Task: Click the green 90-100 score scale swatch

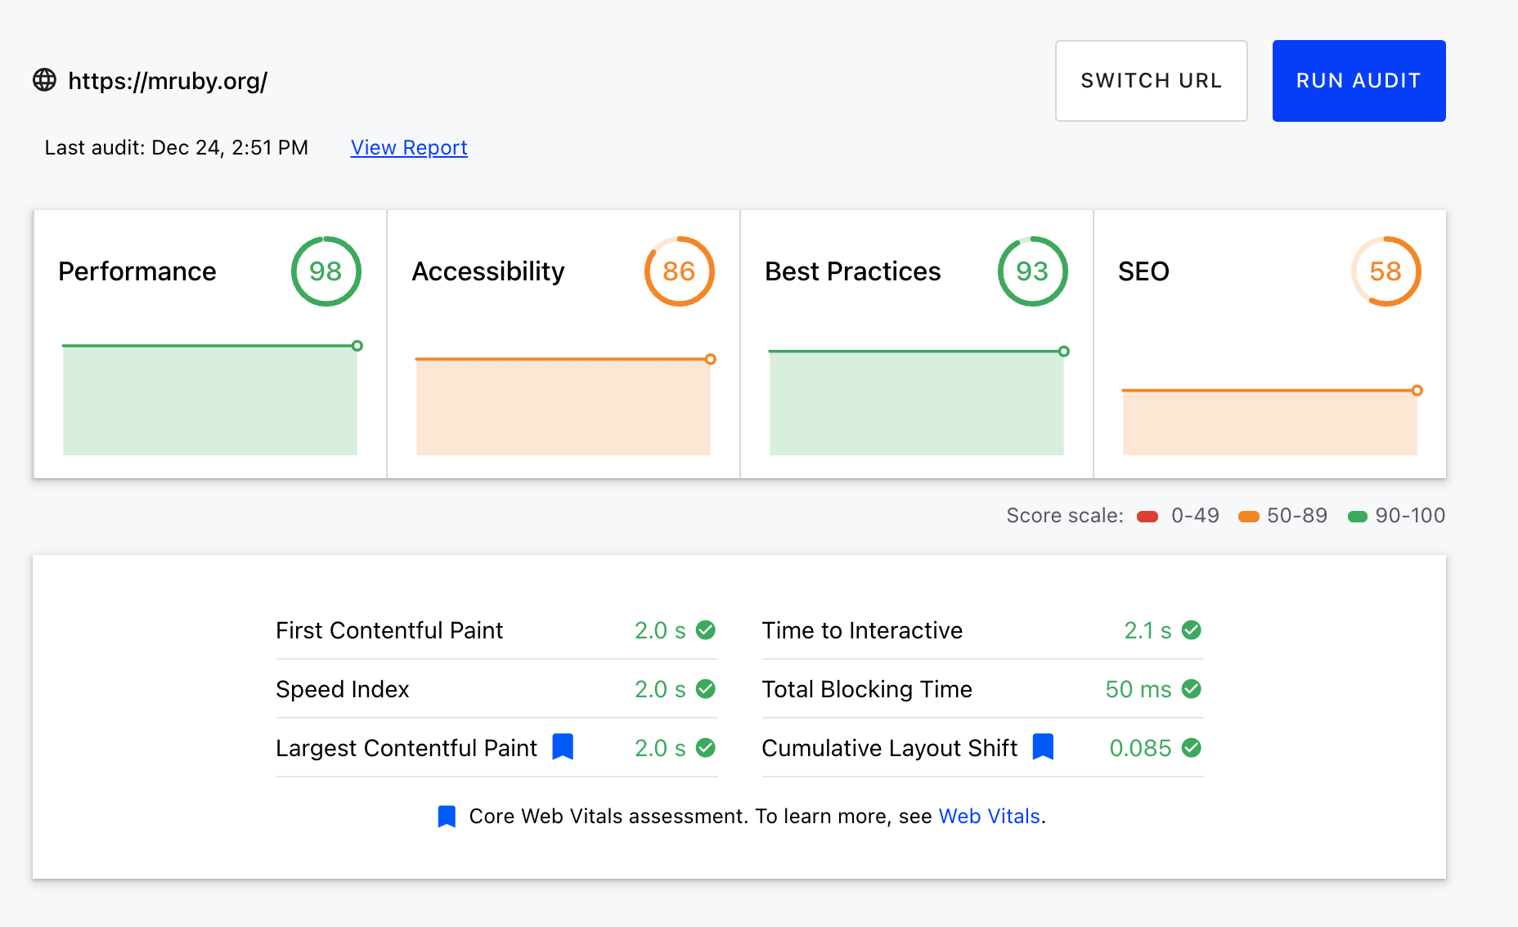Action: click(x=1357, y=517)
